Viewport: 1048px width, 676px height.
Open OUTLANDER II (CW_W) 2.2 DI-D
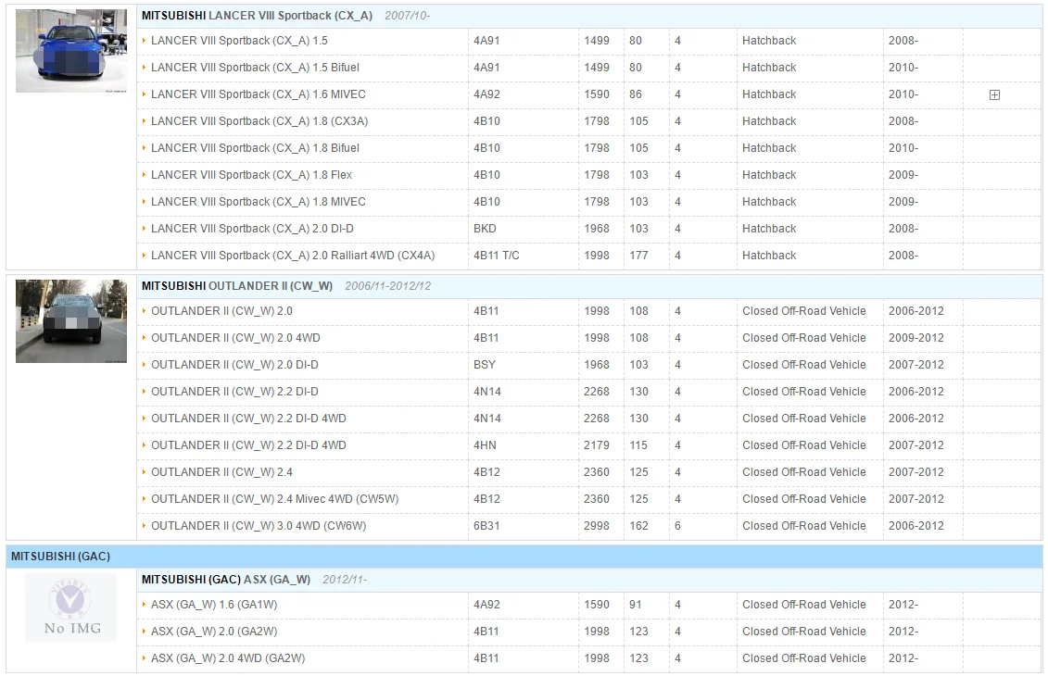coord(234,392)
